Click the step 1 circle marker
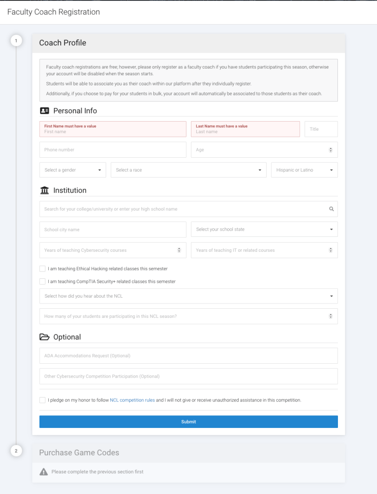Viewport: 377px width, 494px height. [x=16, y=41]
